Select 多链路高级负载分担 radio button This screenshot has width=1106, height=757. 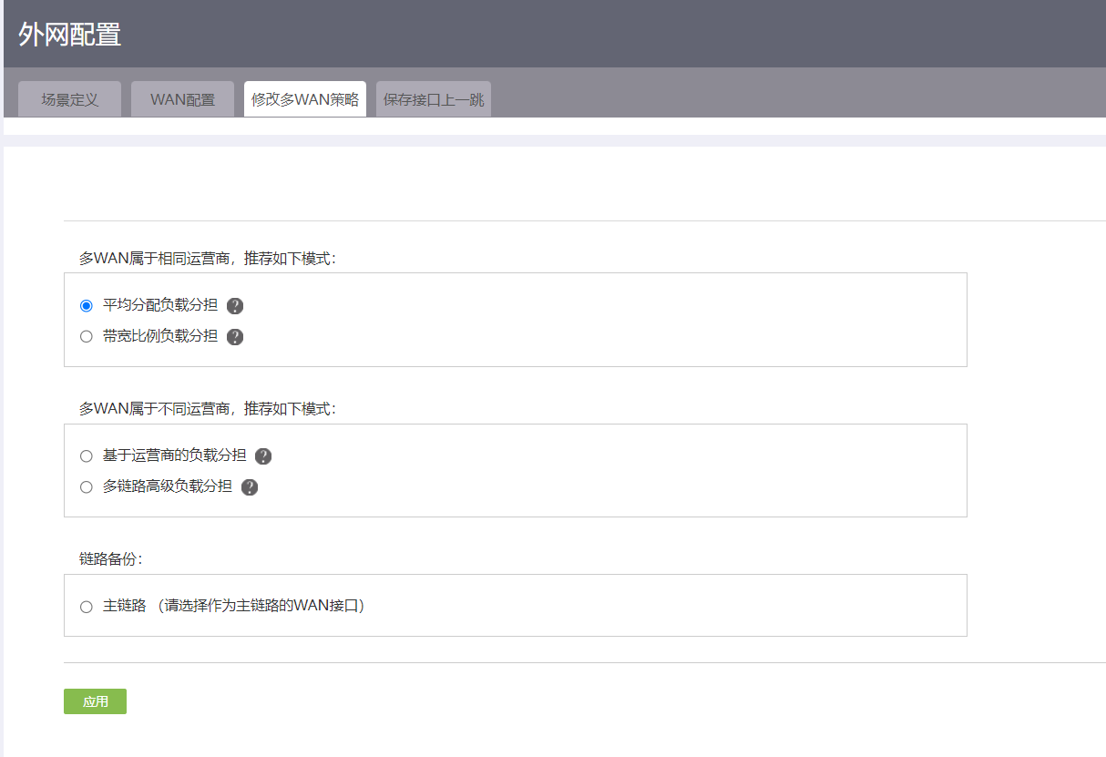(87, 486)
